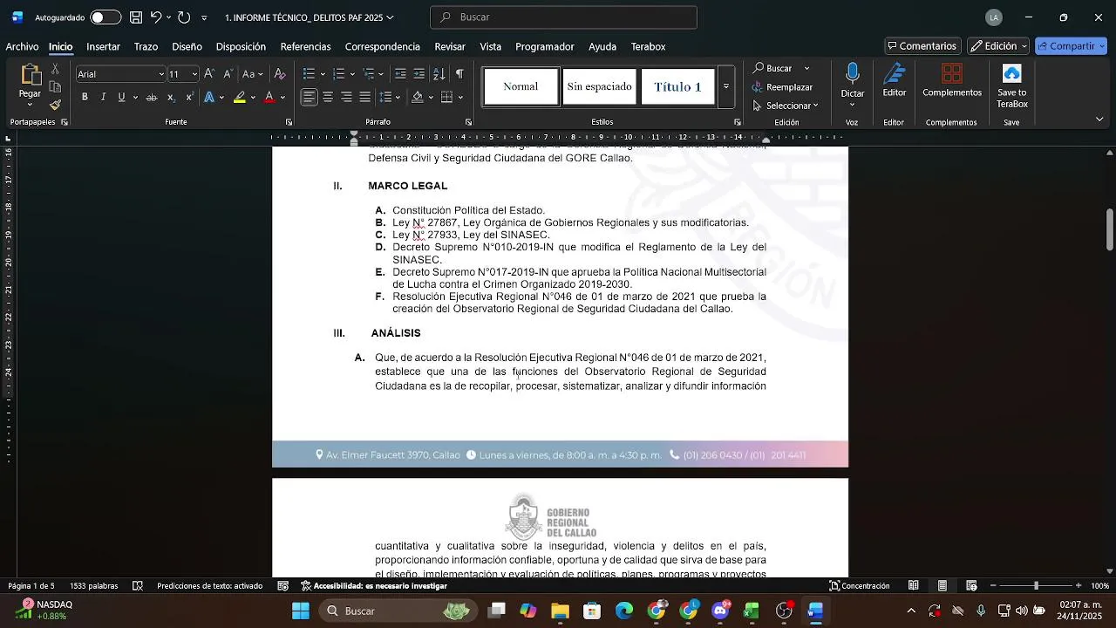Decrease indent in the paragraph group

(x=400, y=74)
